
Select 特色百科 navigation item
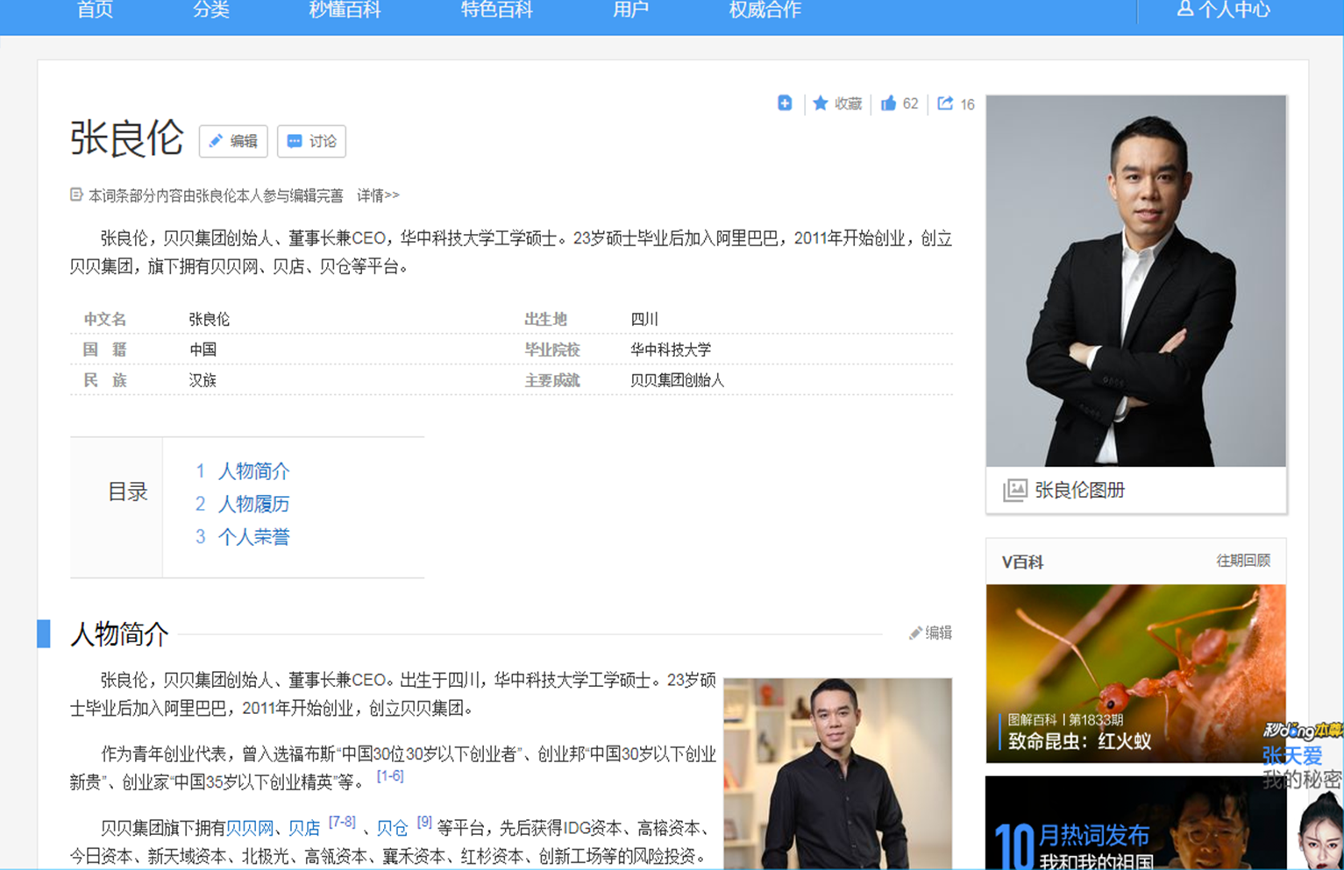(496, 10)
